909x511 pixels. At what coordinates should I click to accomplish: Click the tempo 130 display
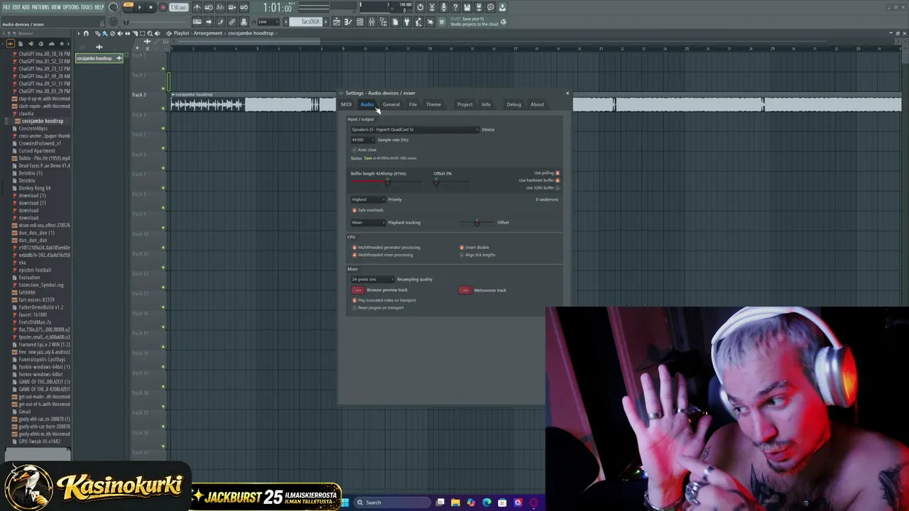[178, 8]
